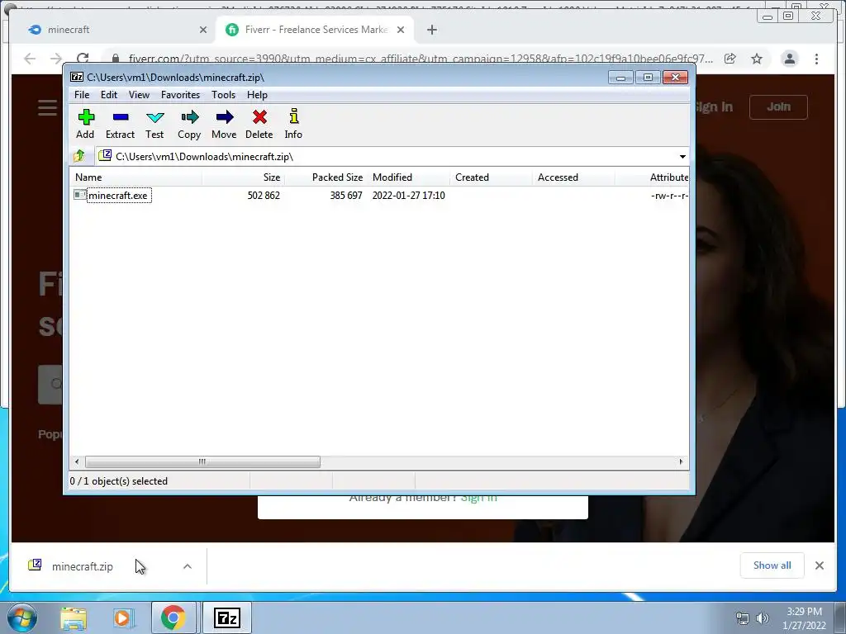Click the Chrome taskbar icon

pos(173,617)
